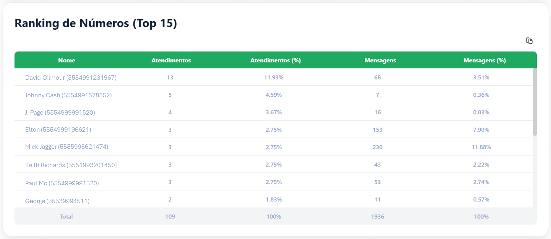Click the copy table icon
551x239 pixels.
[529, 41]
